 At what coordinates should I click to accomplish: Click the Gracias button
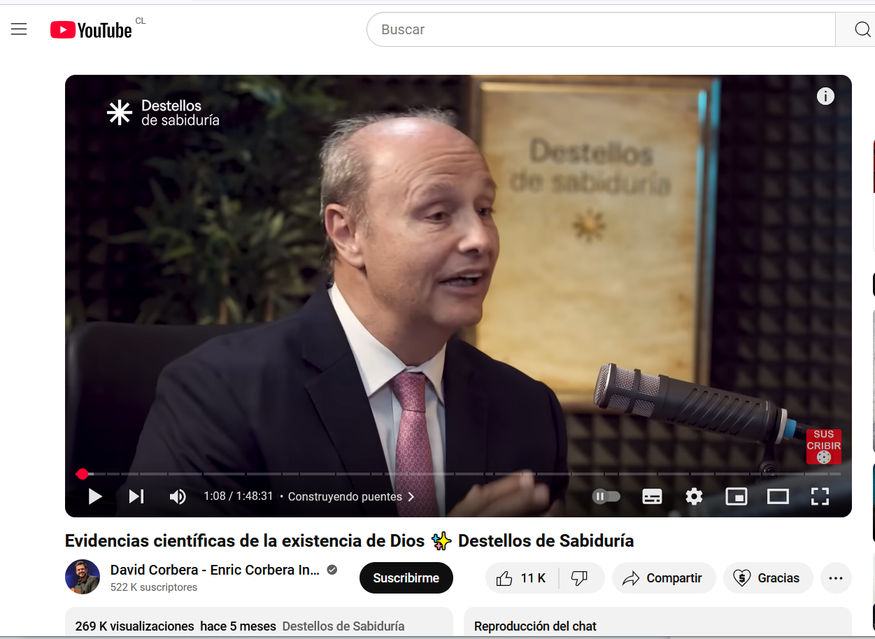[x=767, y=578]
